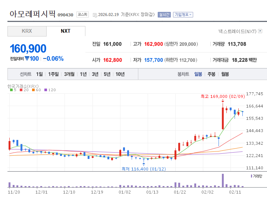The image size is (267, 198).
Task: Click the current price 160,900
Action: pyautogui.click(x=28, y=49)
